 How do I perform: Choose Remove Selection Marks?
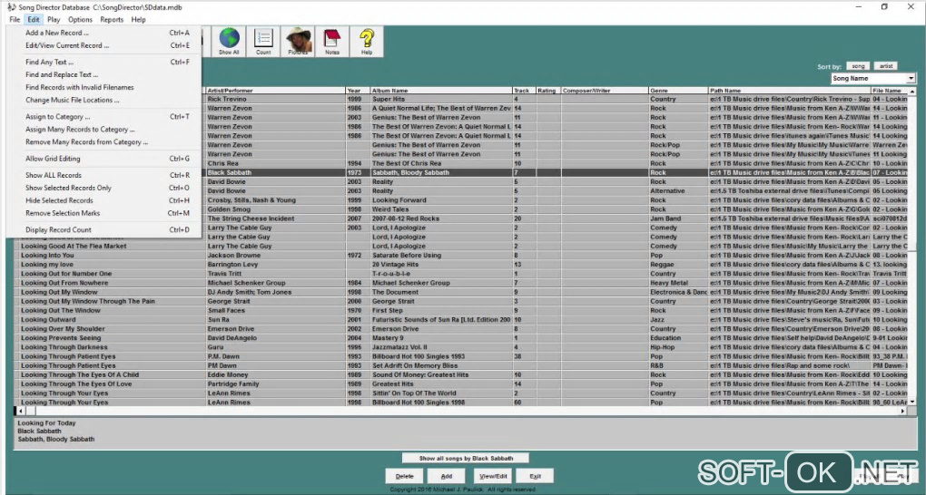pos(103,213)
